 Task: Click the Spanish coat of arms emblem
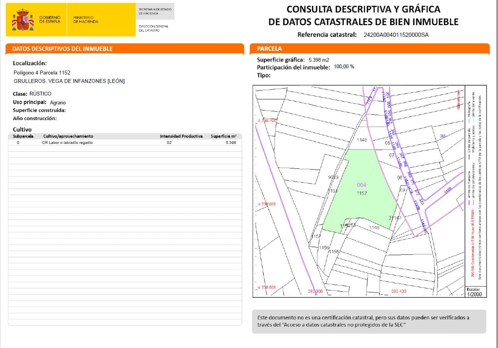coord(23,20)
